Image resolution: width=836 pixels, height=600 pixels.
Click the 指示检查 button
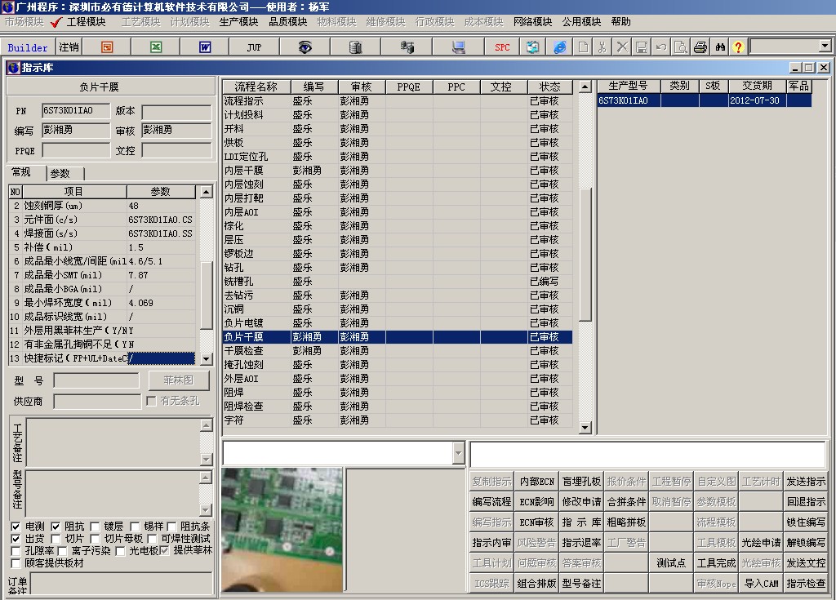point(806,584)
